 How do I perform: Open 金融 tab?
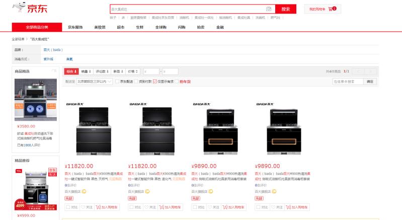(220, 27)
